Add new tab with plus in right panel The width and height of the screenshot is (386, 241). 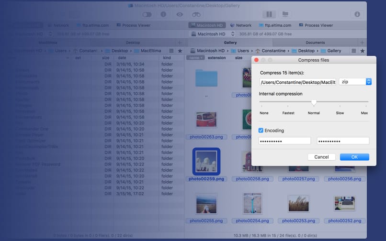[x=362, y=43]
